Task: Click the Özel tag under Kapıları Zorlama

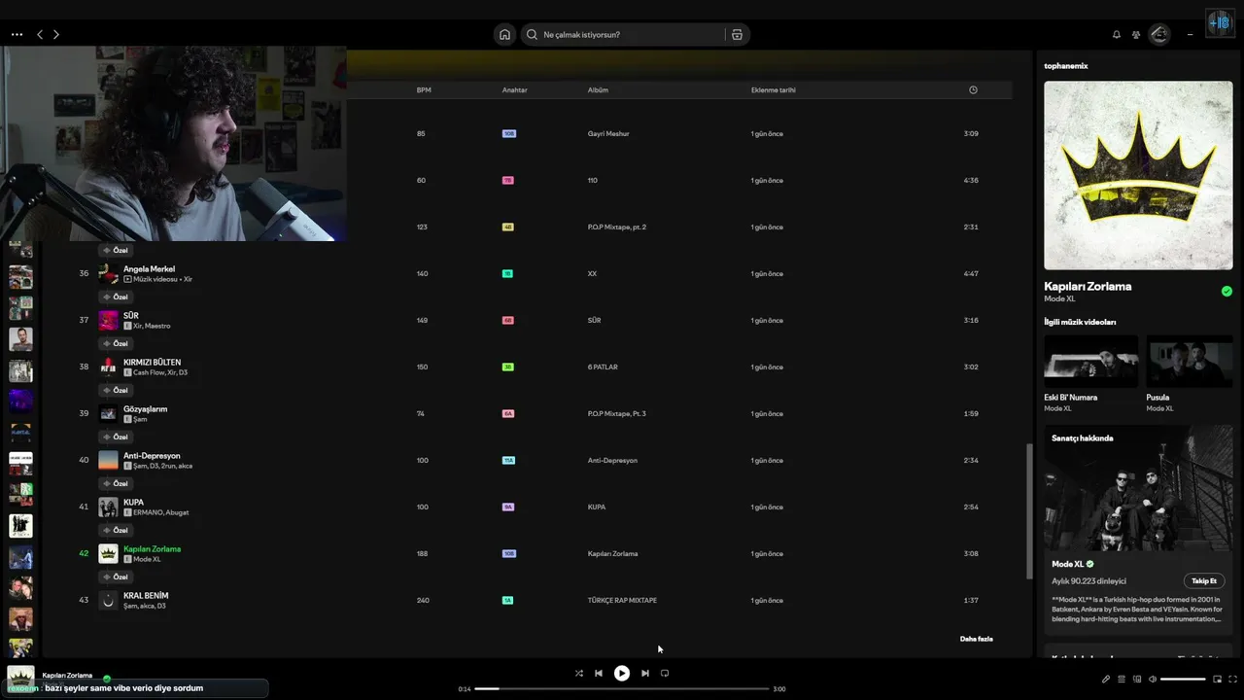Action: [x=116, y=577]
